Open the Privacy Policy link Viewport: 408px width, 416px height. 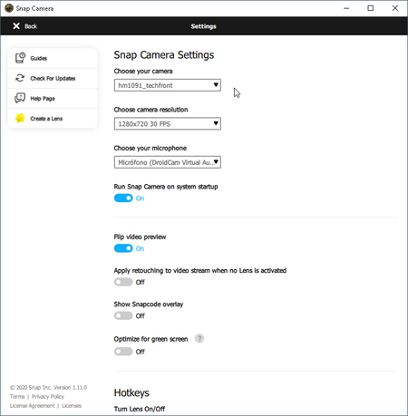point(48,396)
